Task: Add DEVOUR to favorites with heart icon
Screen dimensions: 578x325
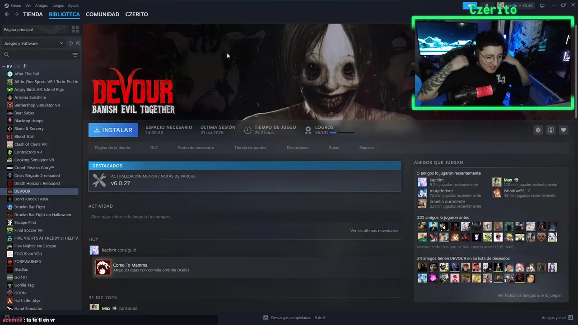Action: pyautogui.click(x=563, y=130)
